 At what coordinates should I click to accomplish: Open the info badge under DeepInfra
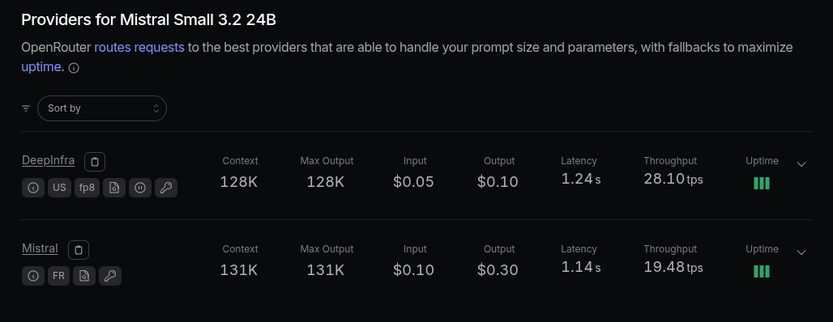pyautogui.click(x=33, y=188)
